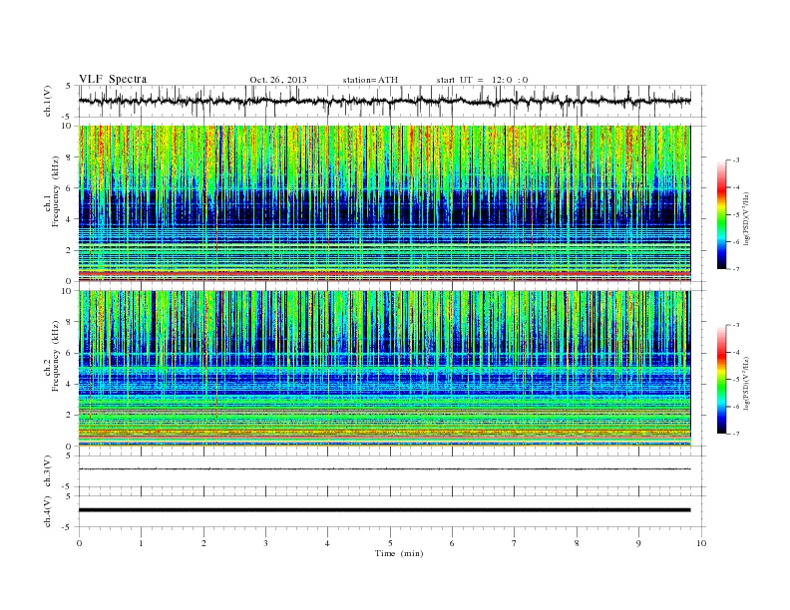790x610 pixels.
Task: Click the "-3" label on ch.1 color scale
Action: pyautogui.click(x=736, y=160)
